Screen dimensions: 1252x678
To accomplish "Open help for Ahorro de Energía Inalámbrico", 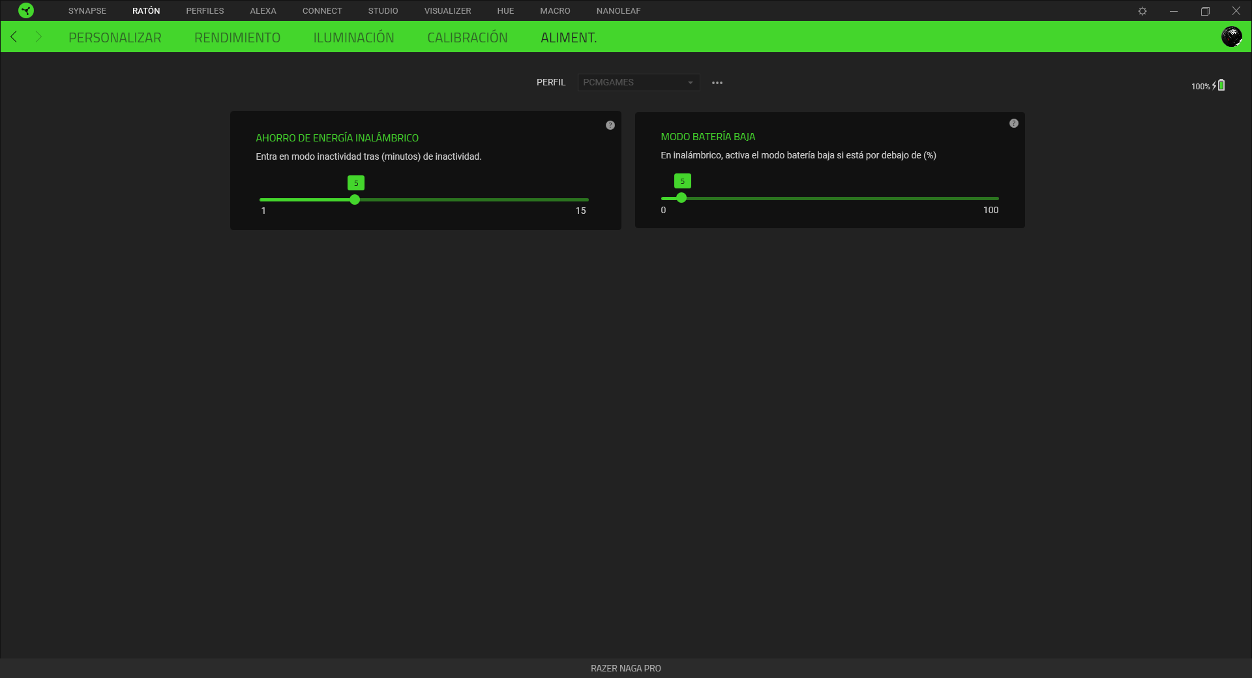I will [x=610, y=125].
